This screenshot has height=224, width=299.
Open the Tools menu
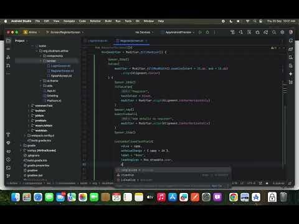(x=128, y=21)
